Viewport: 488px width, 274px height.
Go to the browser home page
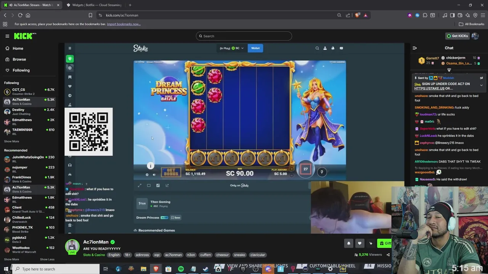[x=28, y=15]
